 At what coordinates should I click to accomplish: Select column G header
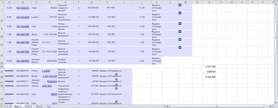click(92, 2)
